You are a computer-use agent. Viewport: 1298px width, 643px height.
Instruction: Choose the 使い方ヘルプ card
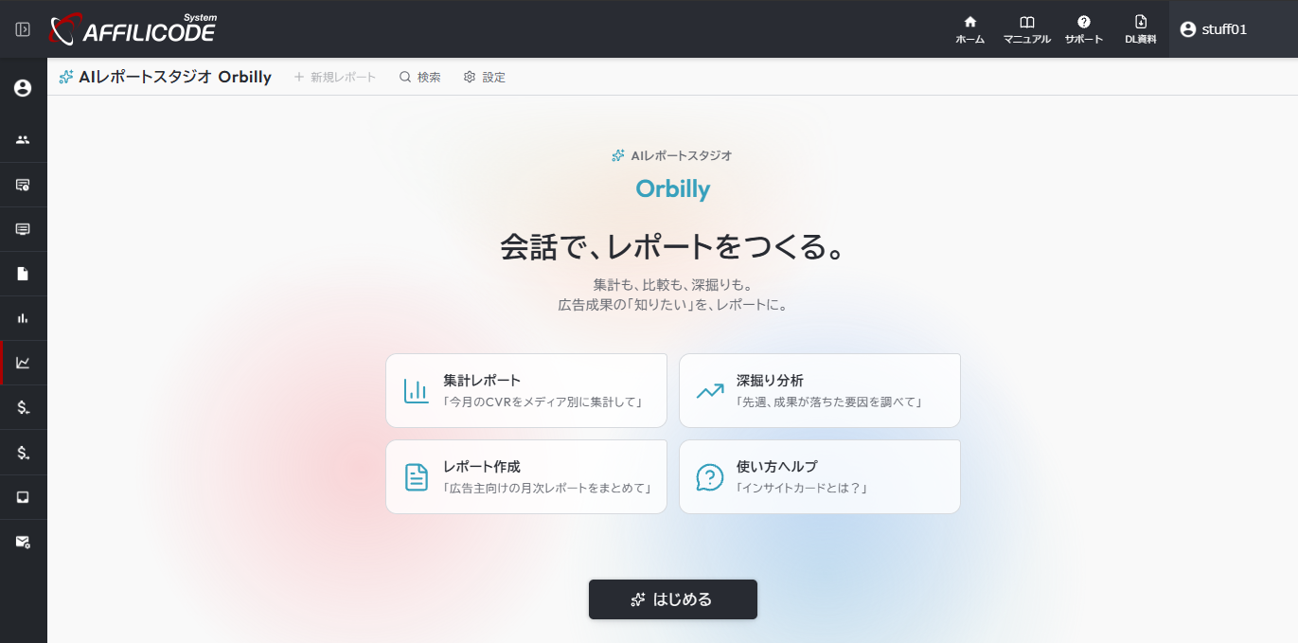[820, 476]
